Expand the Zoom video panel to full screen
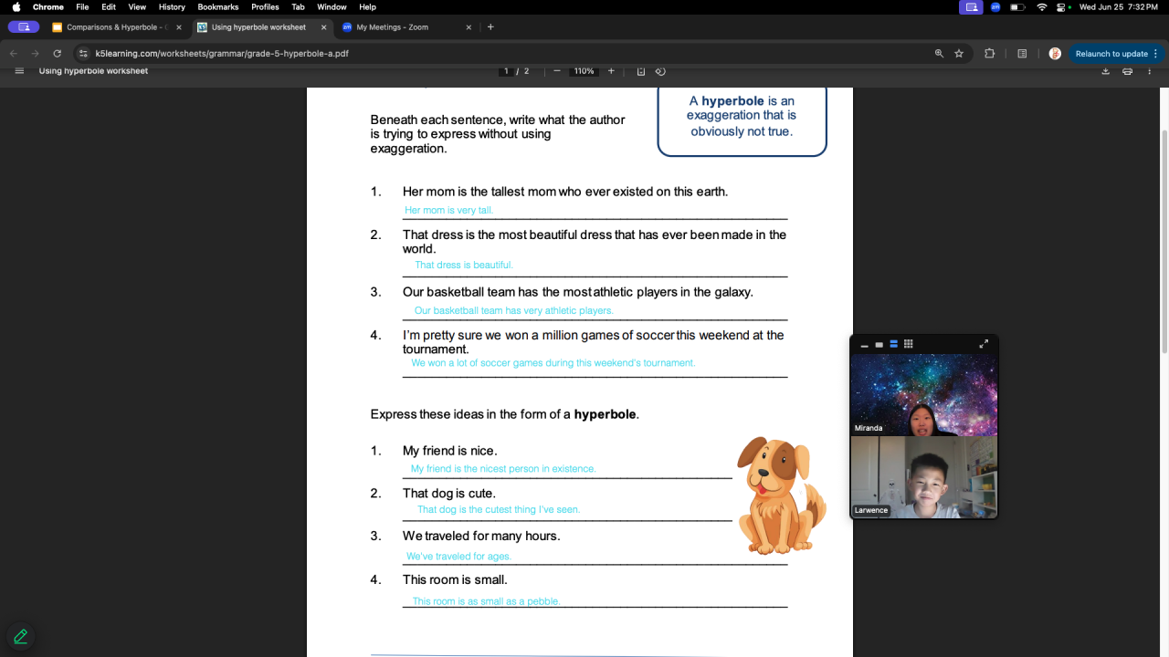 click(x=984, y=344)
